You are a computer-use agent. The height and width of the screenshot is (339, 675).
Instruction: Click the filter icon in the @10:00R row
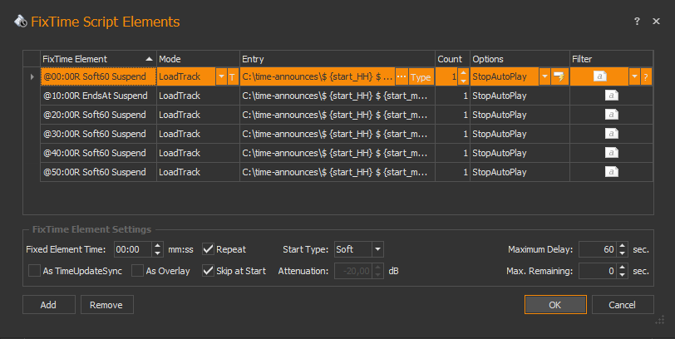(611, 96)
